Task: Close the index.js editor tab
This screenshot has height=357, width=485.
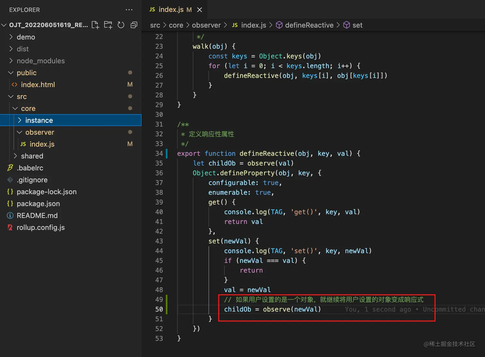Action: pyautogui.click(x=200, y=10)
